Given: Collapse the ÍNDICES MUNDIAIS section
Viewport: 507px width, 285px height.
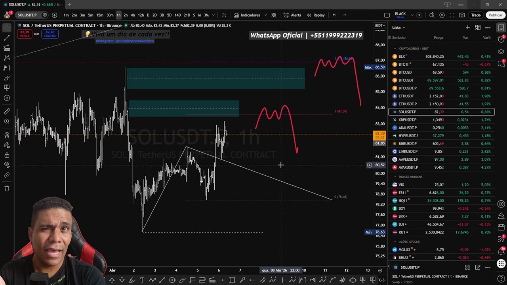Looking at the screenshot, I should [x=395, y=177].
